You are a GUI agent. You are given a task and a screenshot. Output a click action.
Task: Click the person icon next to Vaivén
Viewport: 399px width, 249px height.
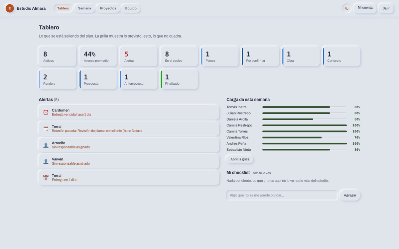coord(46,161)
